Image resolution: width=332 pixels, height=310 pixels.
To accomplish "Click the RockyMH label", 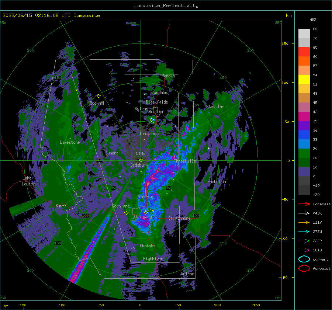I will click(97, 103).
